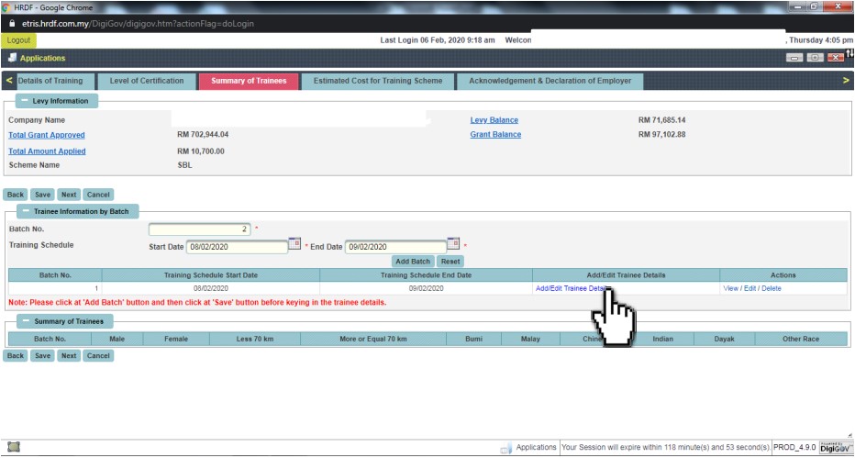855x458 pixels.
Task: Open Start Date calendar picker icon
Action: tap(294, 243)
